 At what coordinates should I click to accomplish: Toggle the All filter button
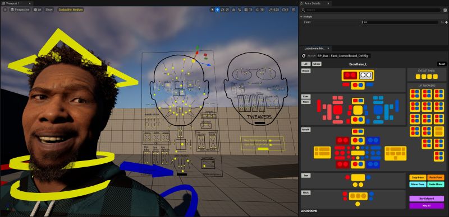pyautogui.click(x=306, y=64)
